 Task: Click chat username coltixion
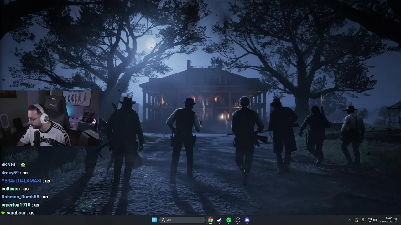coord(11,189)
